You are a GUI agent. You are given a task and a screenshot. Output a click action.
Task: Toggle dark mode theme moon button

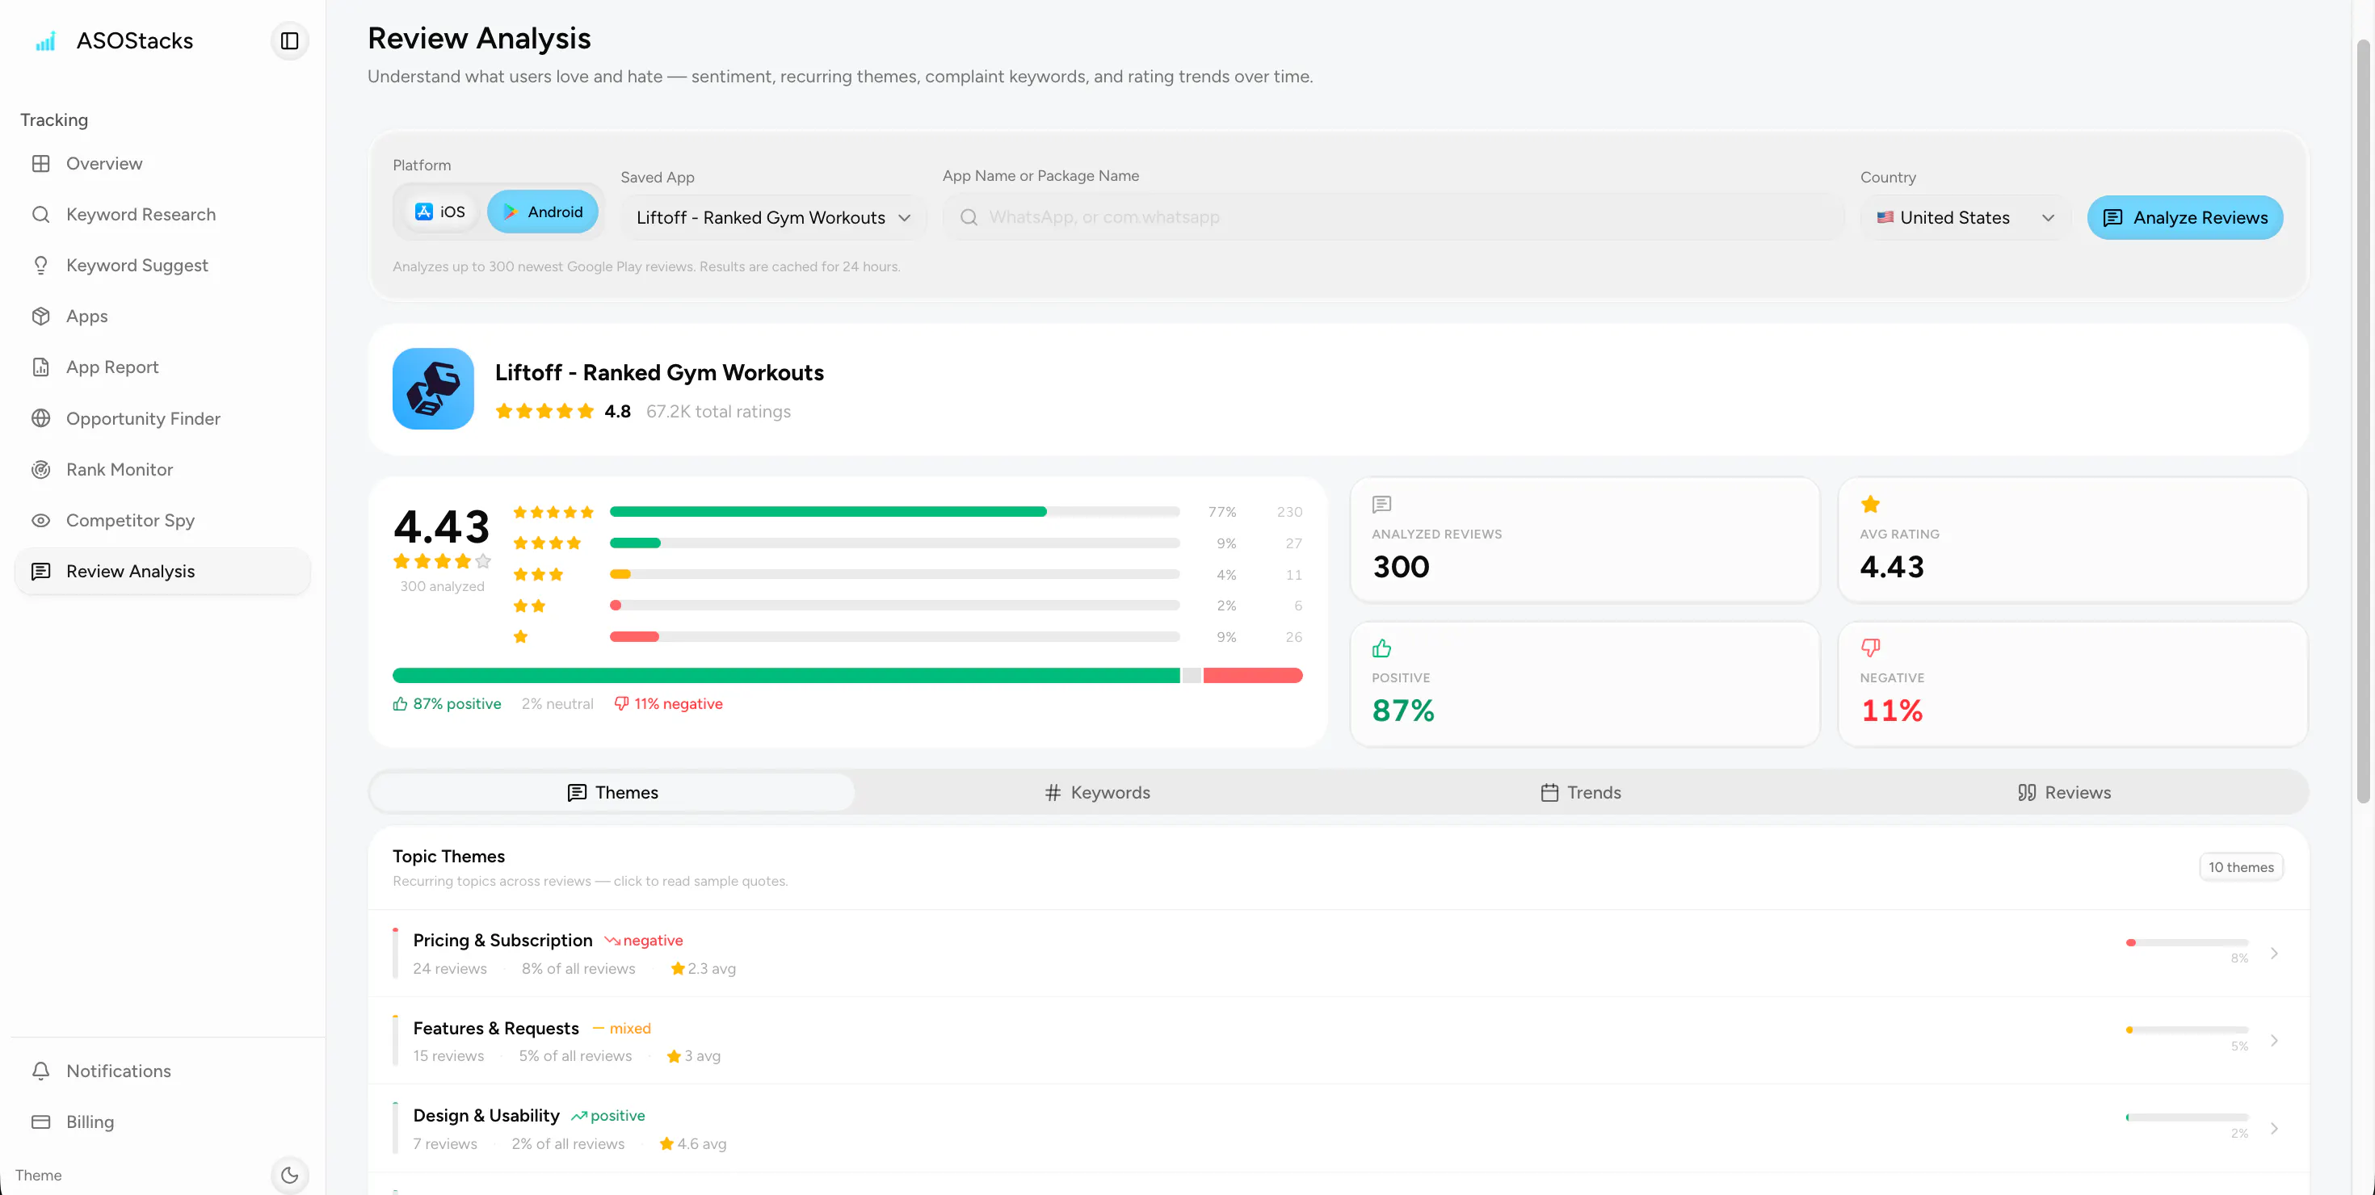[x=289, y=1175]
